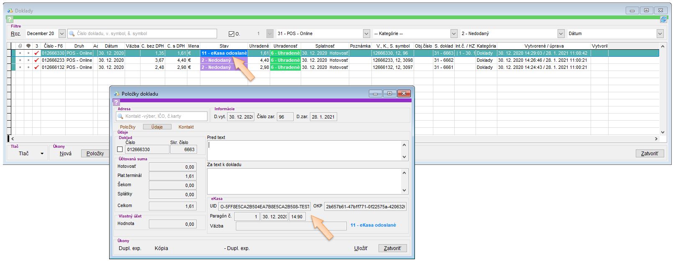Tick the checkbox next to Číslo 012666330

pos(120,149)
